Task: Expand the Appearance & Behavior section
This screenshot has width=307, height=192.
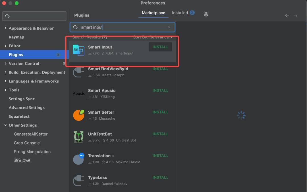Action: [5, 28]
